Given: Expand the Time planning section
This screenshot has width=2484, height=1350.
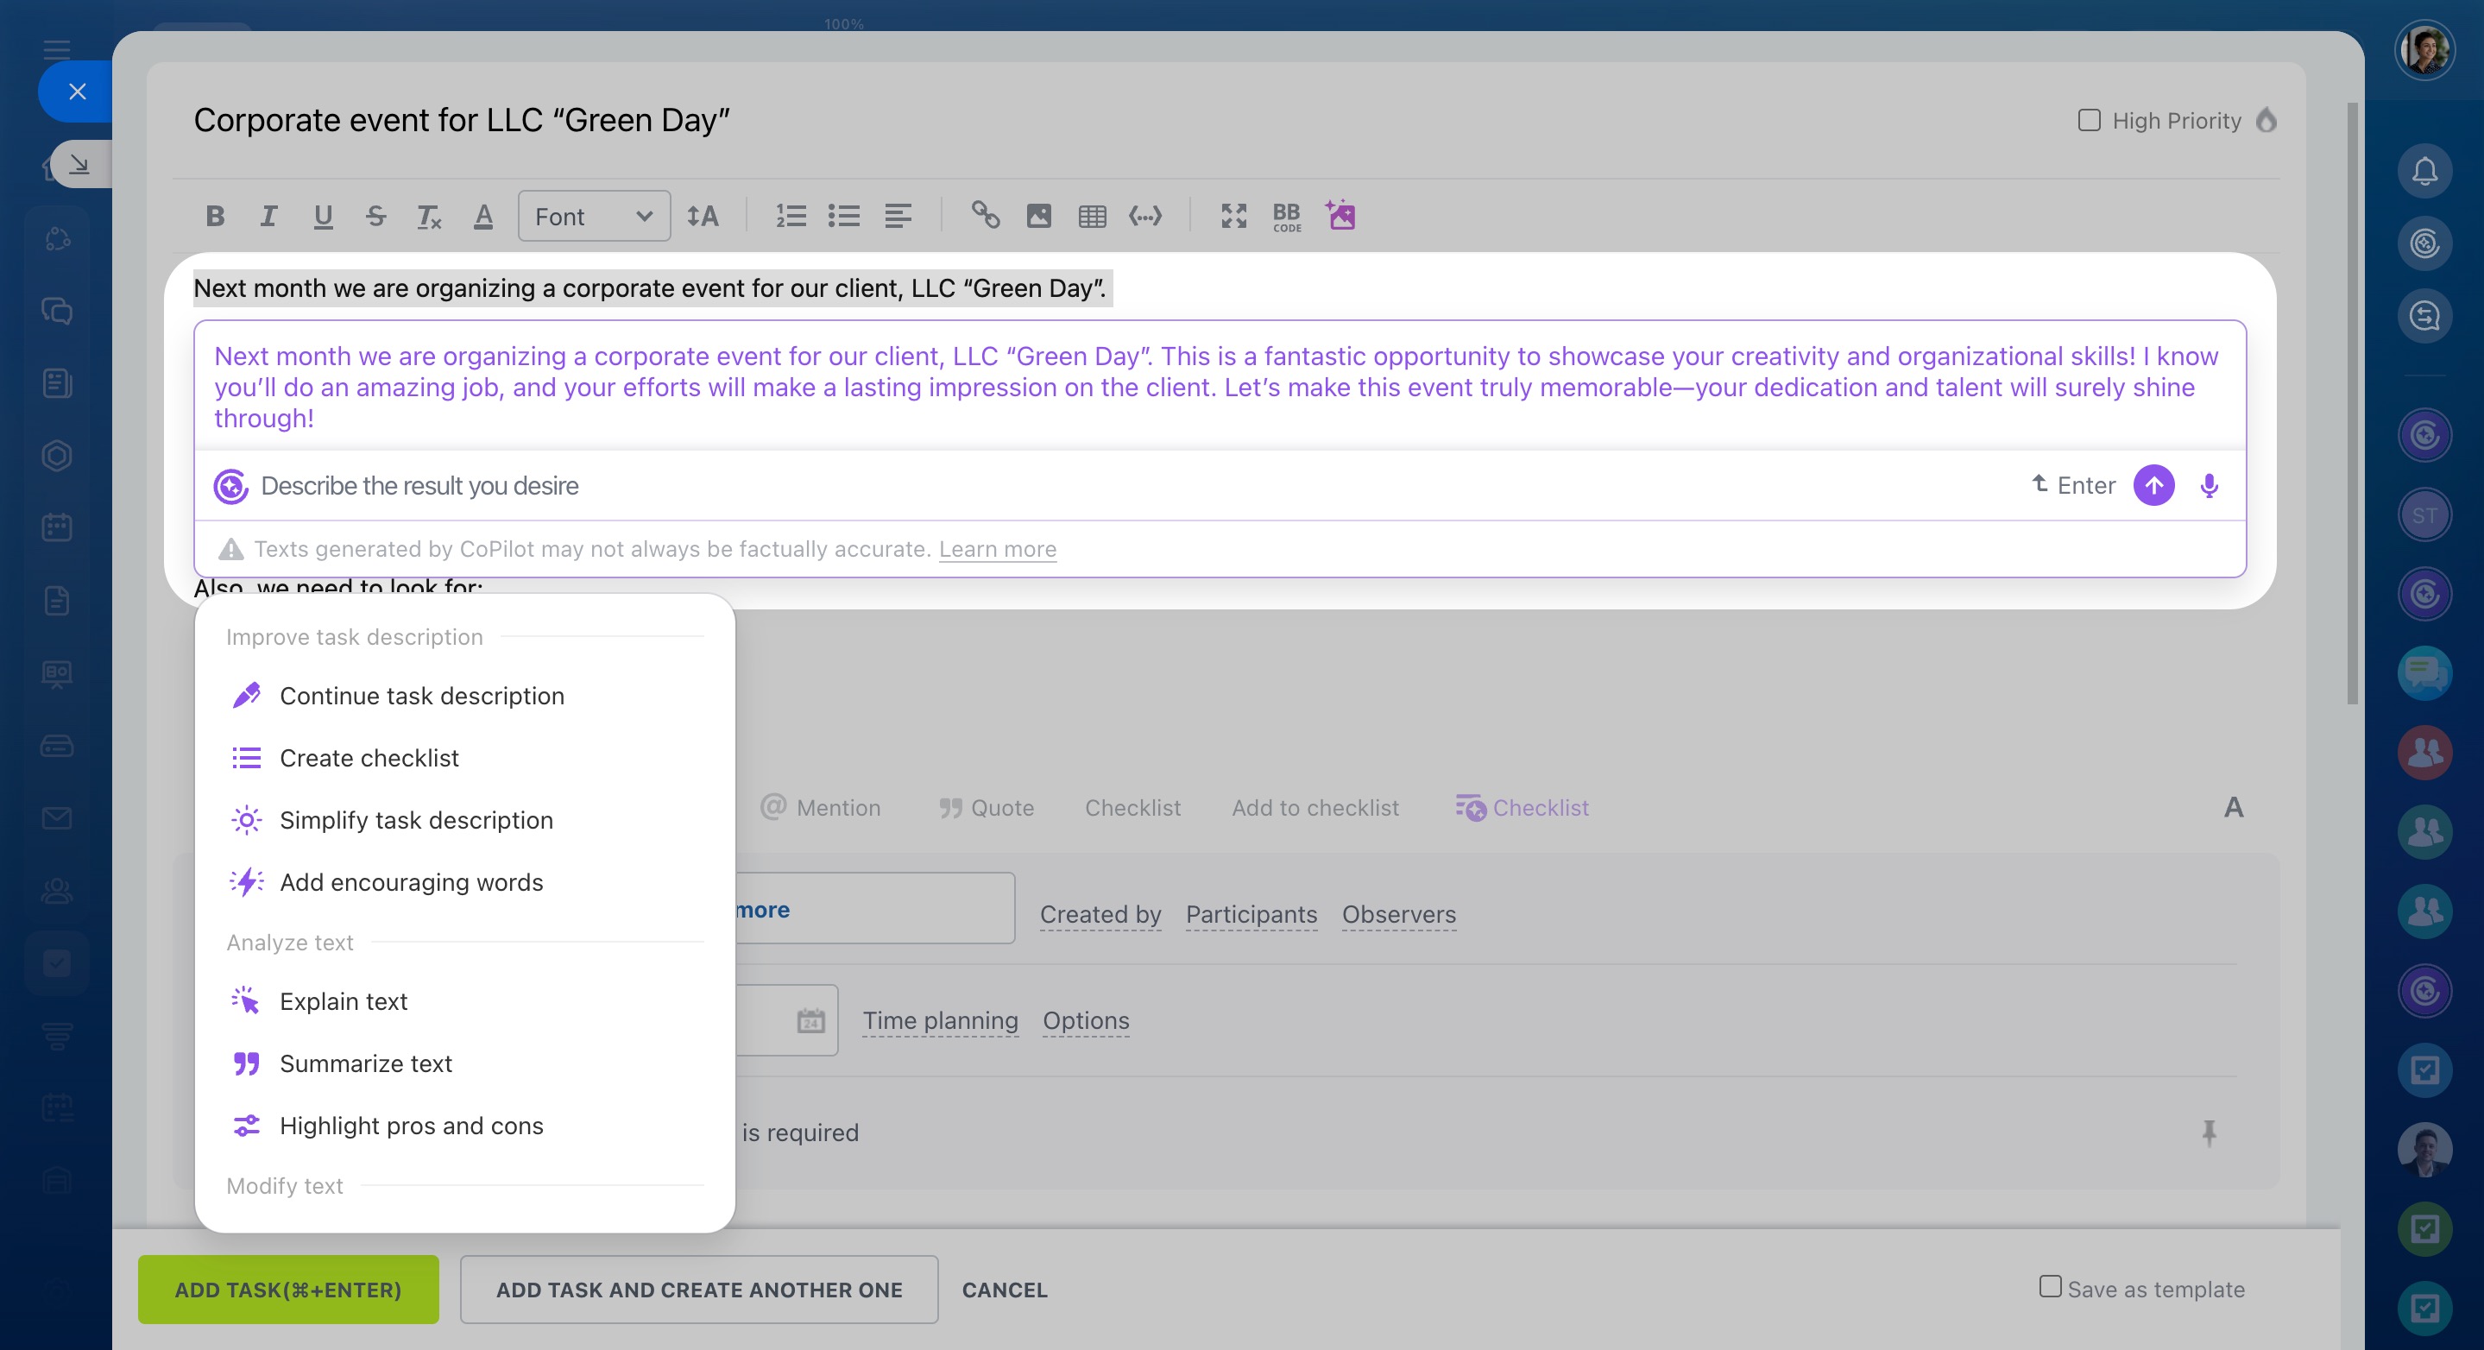Looking at the screenshot, I should [x=940, y=1020].
